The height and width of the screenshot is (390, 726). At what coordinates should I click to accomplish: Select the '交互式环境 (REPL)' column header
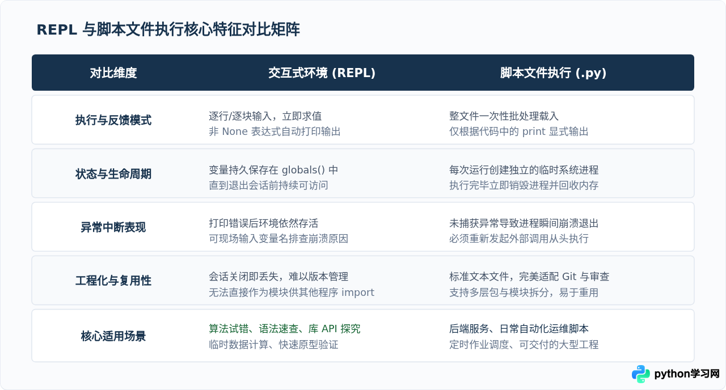pyautogui.click(x=322, y=73)
